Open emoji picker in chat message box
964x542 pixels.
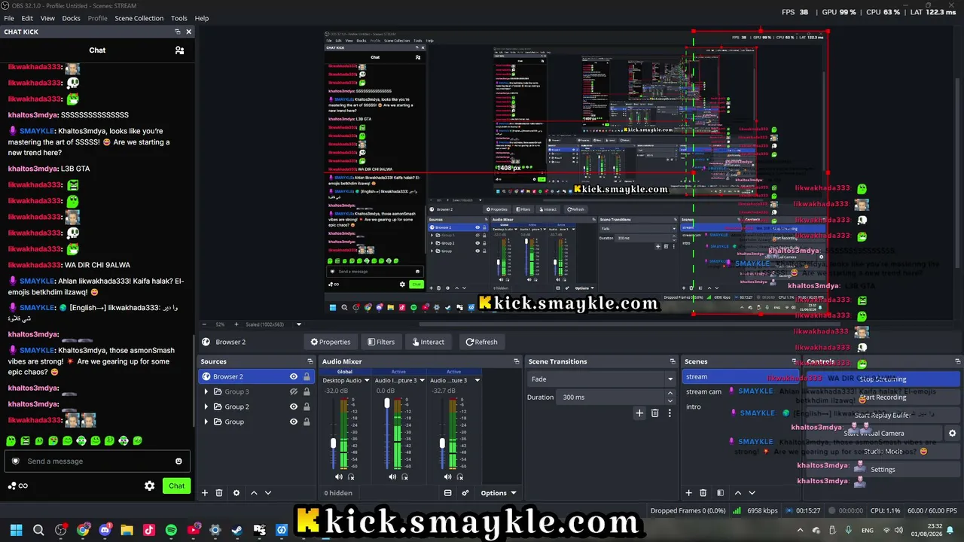pos(178,461)
